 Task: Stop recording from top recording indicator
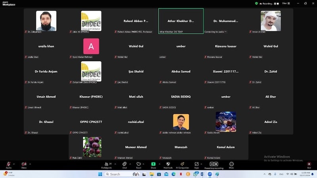click(278, 3)
